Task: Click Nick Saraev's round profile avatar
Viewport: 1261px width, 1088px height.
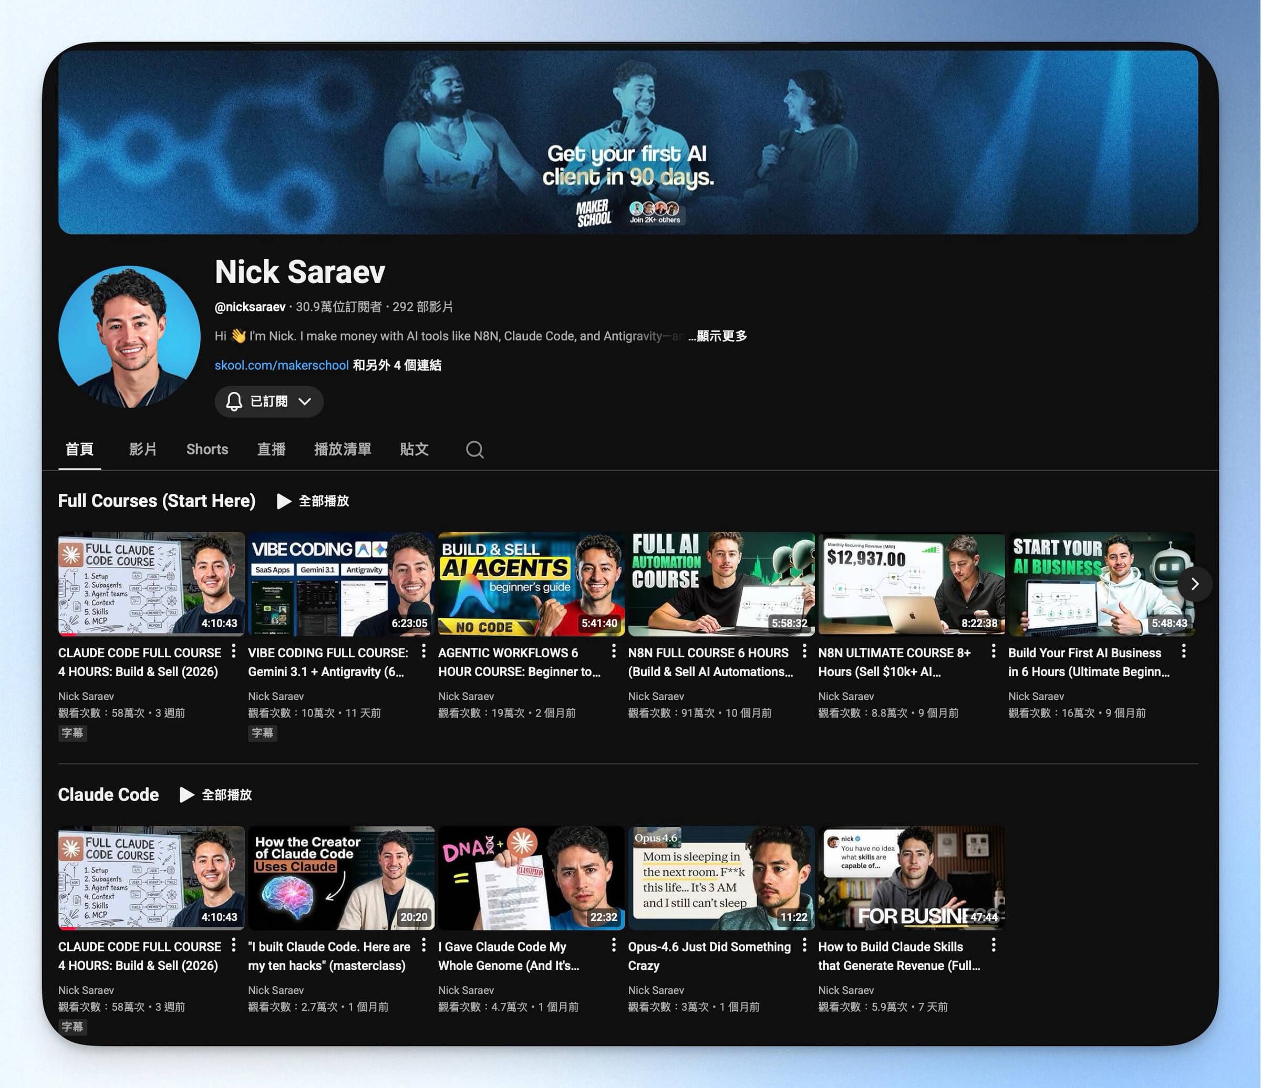Action: [129, 337]
